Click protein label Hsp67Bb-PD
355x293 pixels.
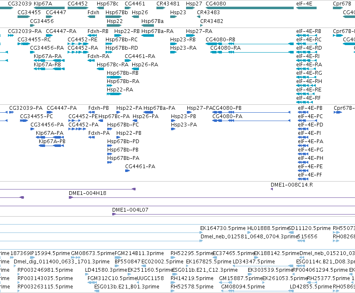(123, 141)
